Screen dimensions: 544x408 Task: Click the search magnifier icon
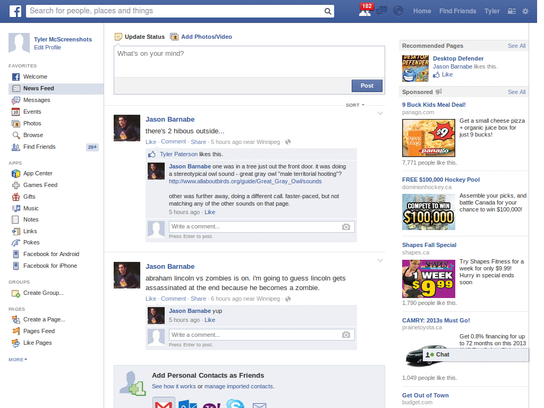pyautogui.click(x=327, y=11)
